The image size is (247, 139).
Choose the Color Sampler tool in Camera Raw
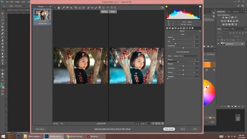67,8
